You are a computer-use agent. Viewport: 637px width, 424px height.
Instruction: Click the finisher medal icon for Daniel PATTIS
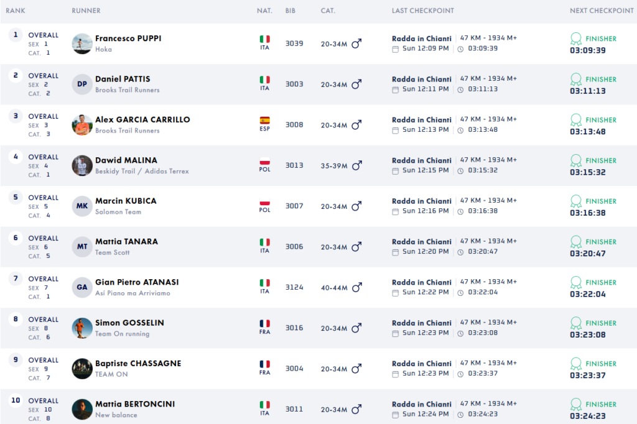(576, 80)
